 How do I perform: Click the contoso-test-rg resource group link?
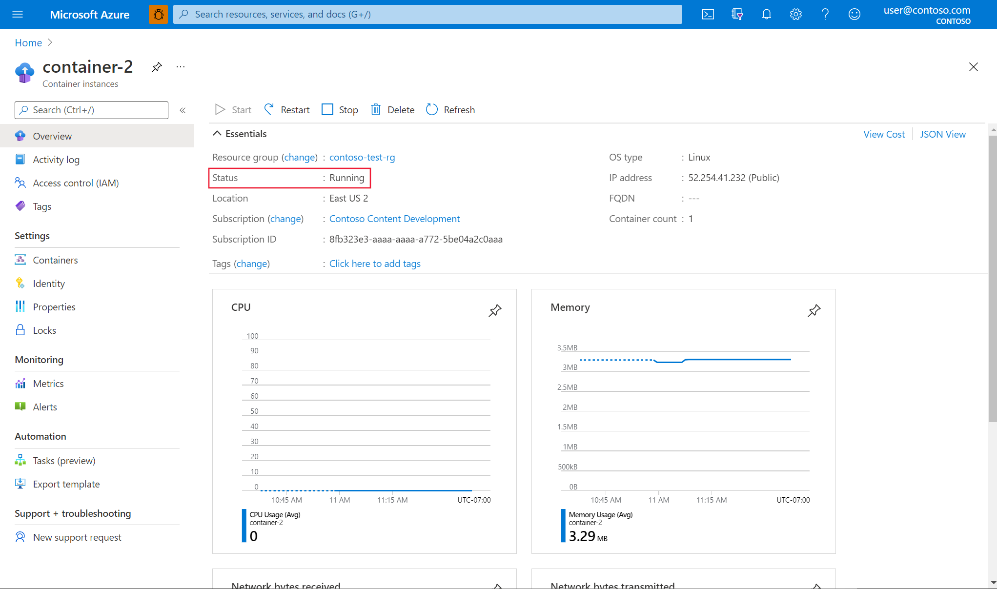coord(363,156)
